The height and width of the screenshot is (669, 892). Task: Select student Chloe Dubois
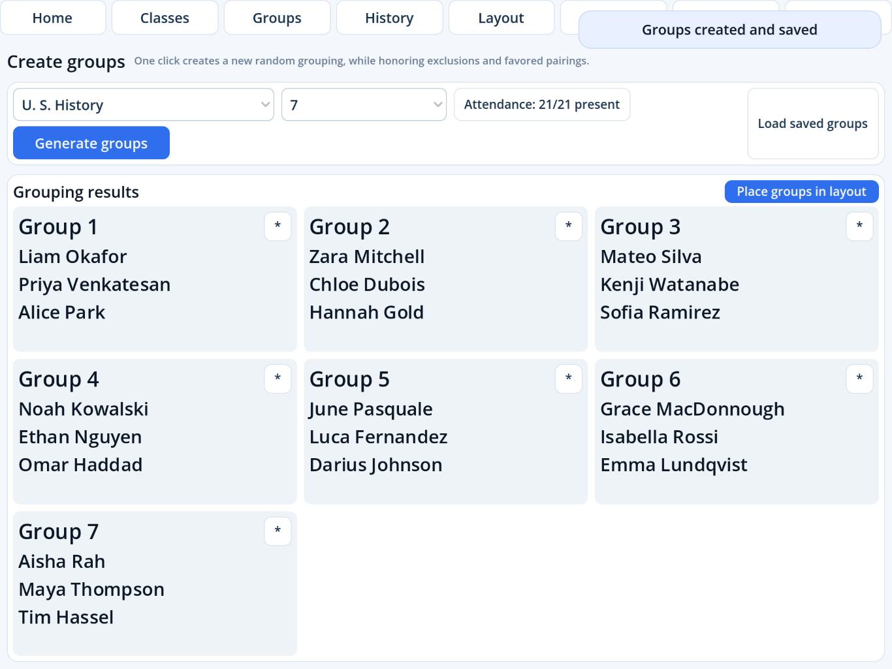[x=367, y=285]
